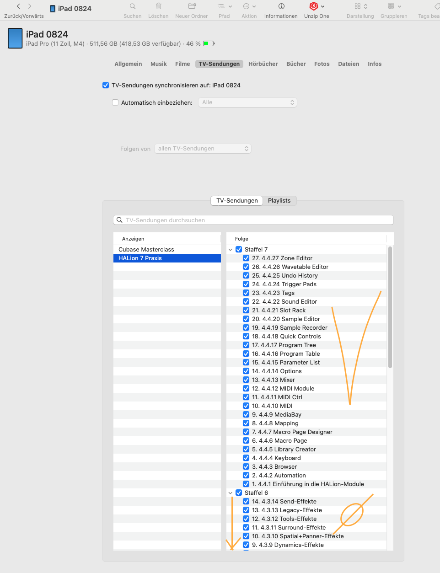Viewport: 440px width, 573px height.
Task: Select 4.4.25 Undo History row
Action: pos(306,275)
